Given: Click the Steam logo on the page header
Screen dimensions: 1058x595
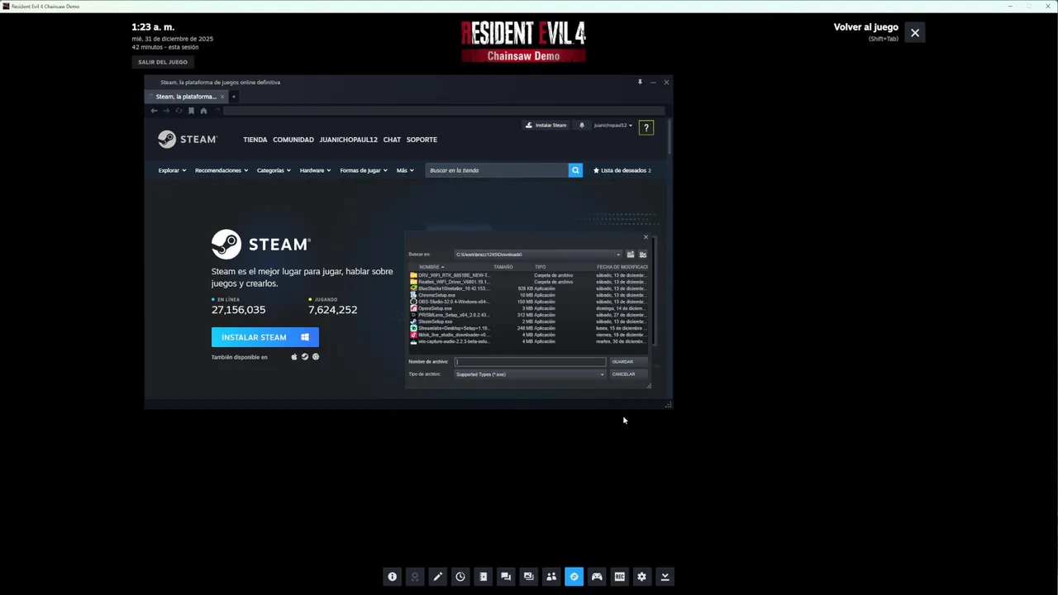Looking at the screenshot, I should (188, 139).
